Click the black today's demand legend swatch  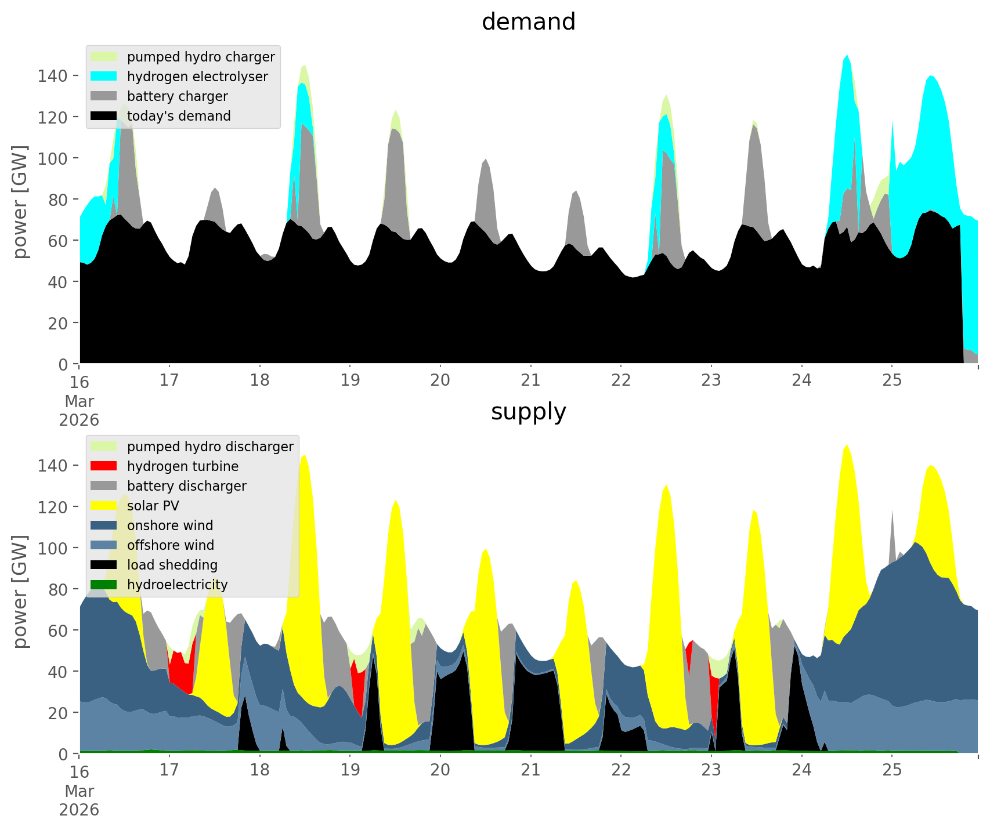pyautogui.click(x=104, y=116)
